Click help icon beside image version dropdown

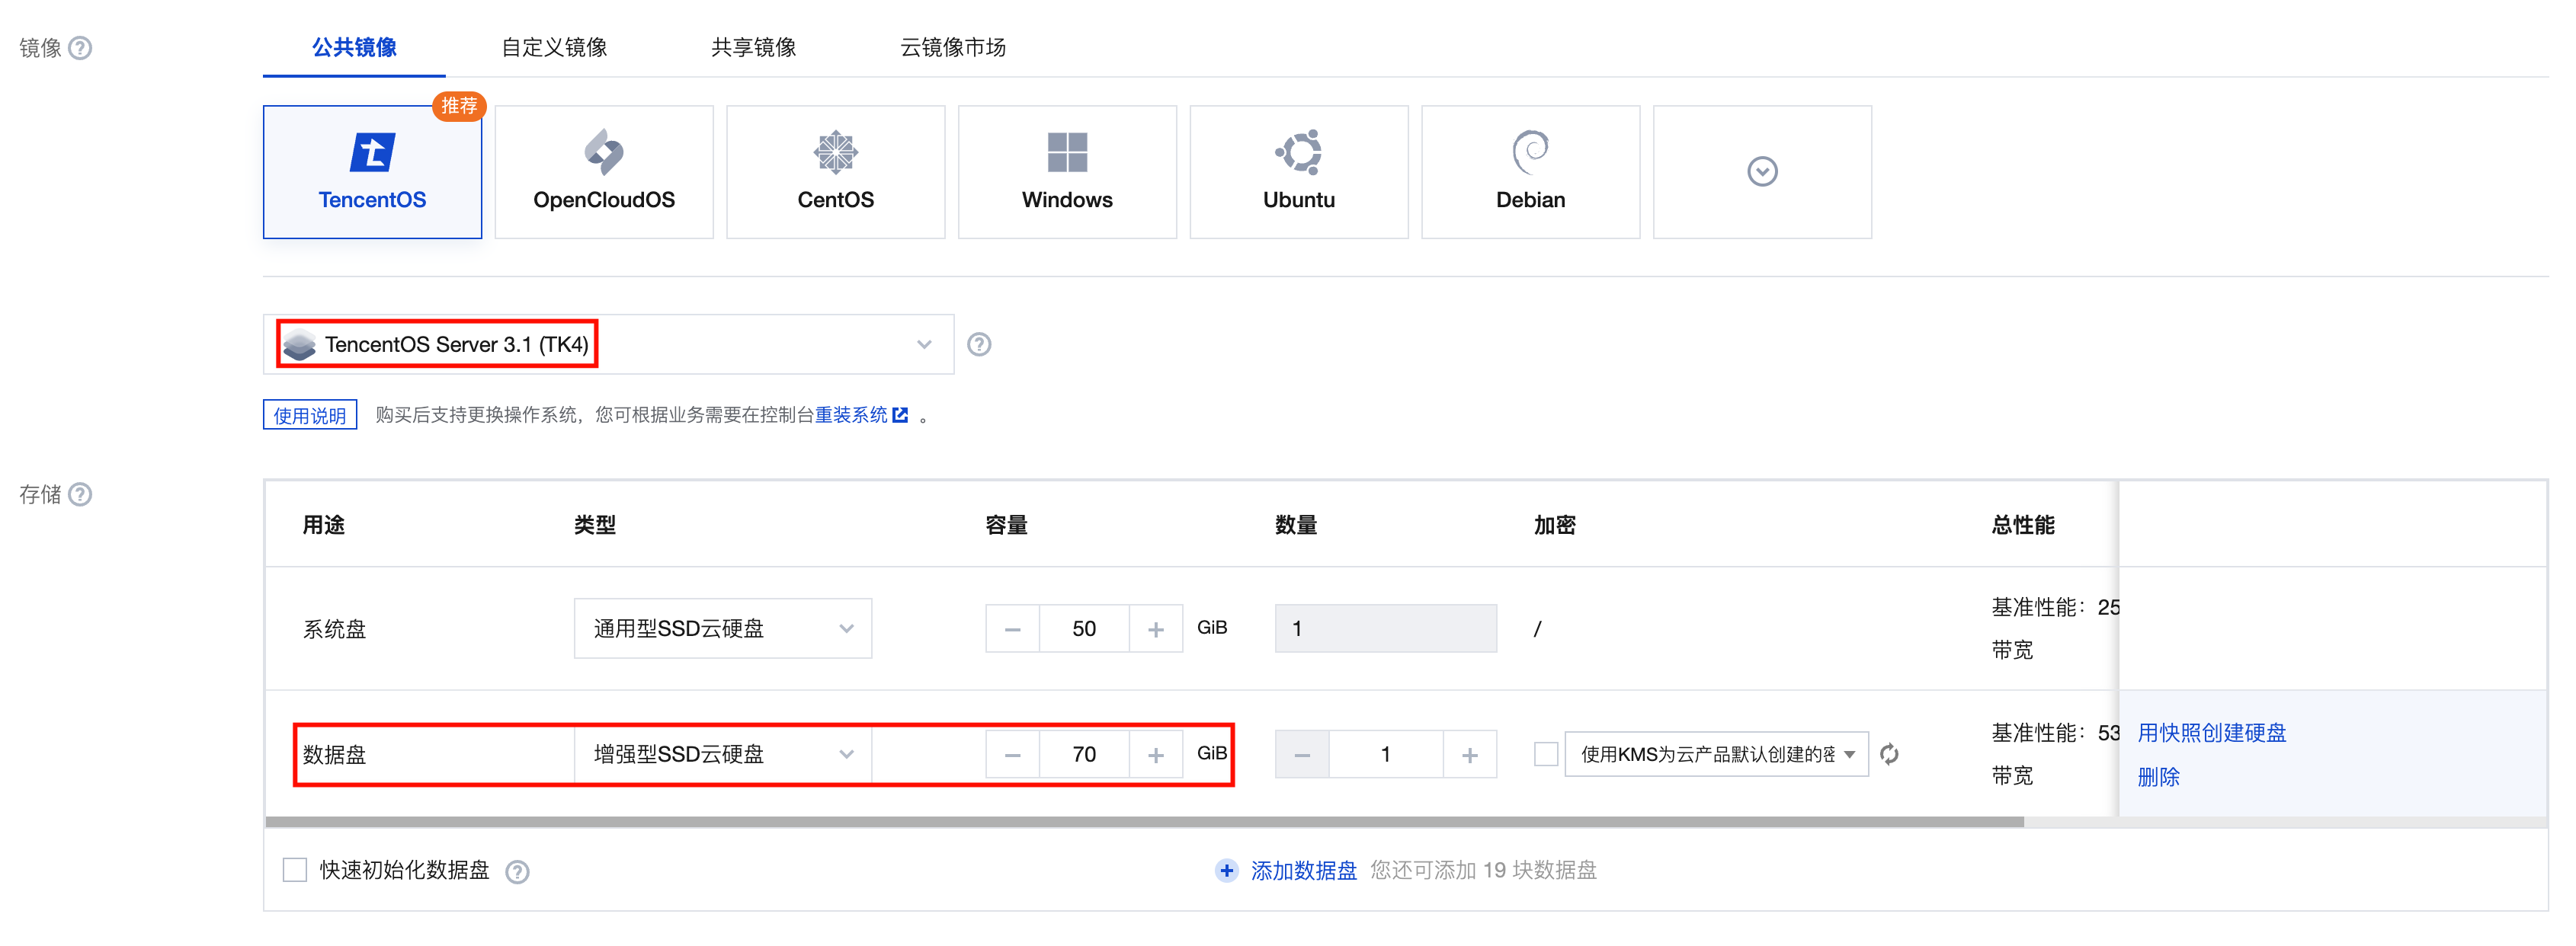978,344
